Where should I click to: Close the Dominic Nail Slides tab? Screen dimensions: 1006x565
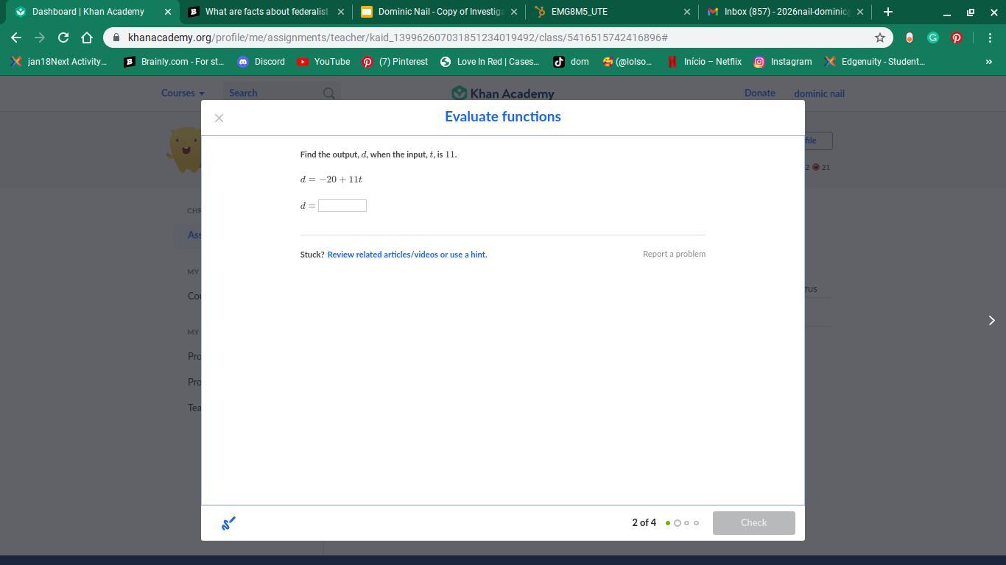pos(514,12)
